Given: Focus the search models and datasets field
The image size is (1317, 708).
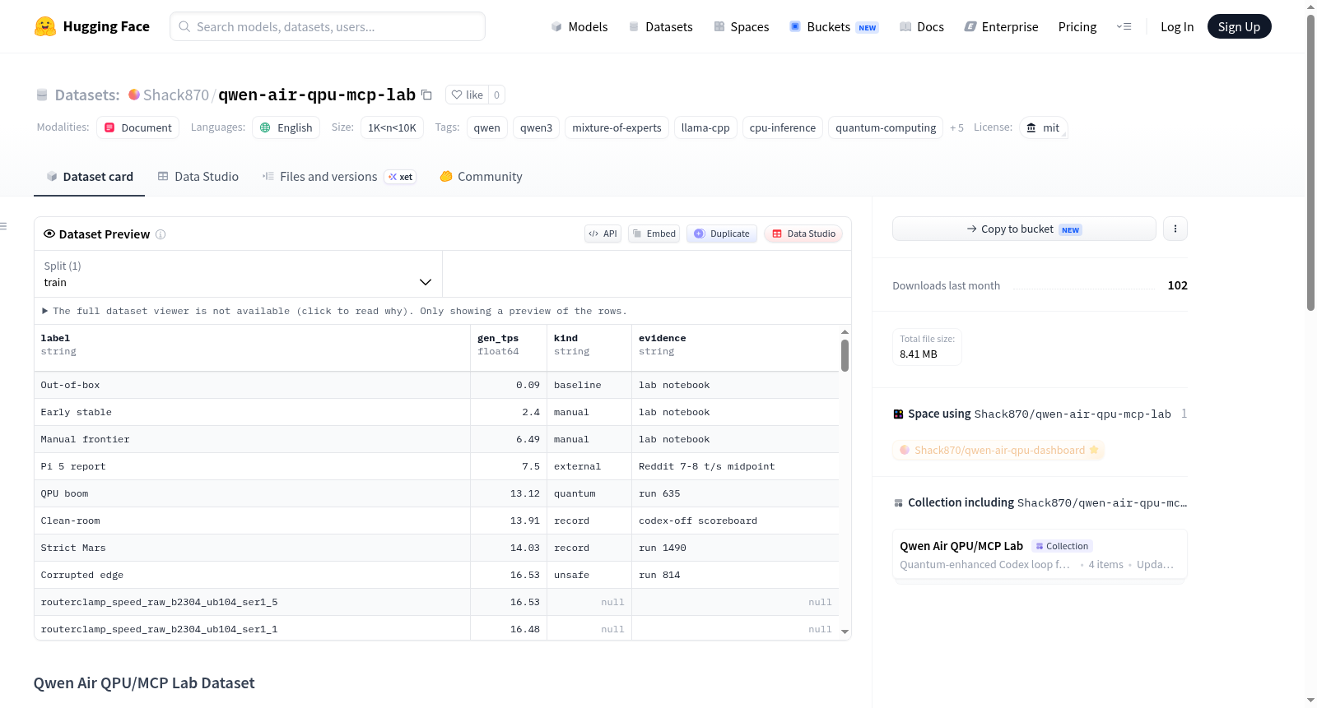Looking at the screenshot, I should click(x=328, y=26).
